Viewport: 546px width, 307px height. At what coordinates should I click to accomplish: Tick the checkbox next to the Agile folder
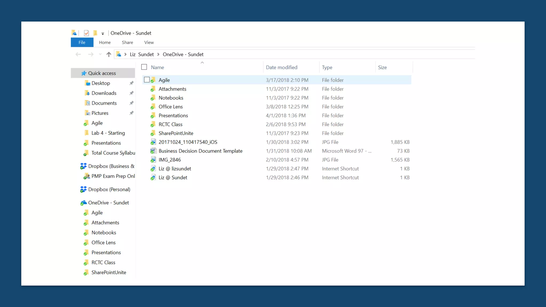(x=147, y=80)
